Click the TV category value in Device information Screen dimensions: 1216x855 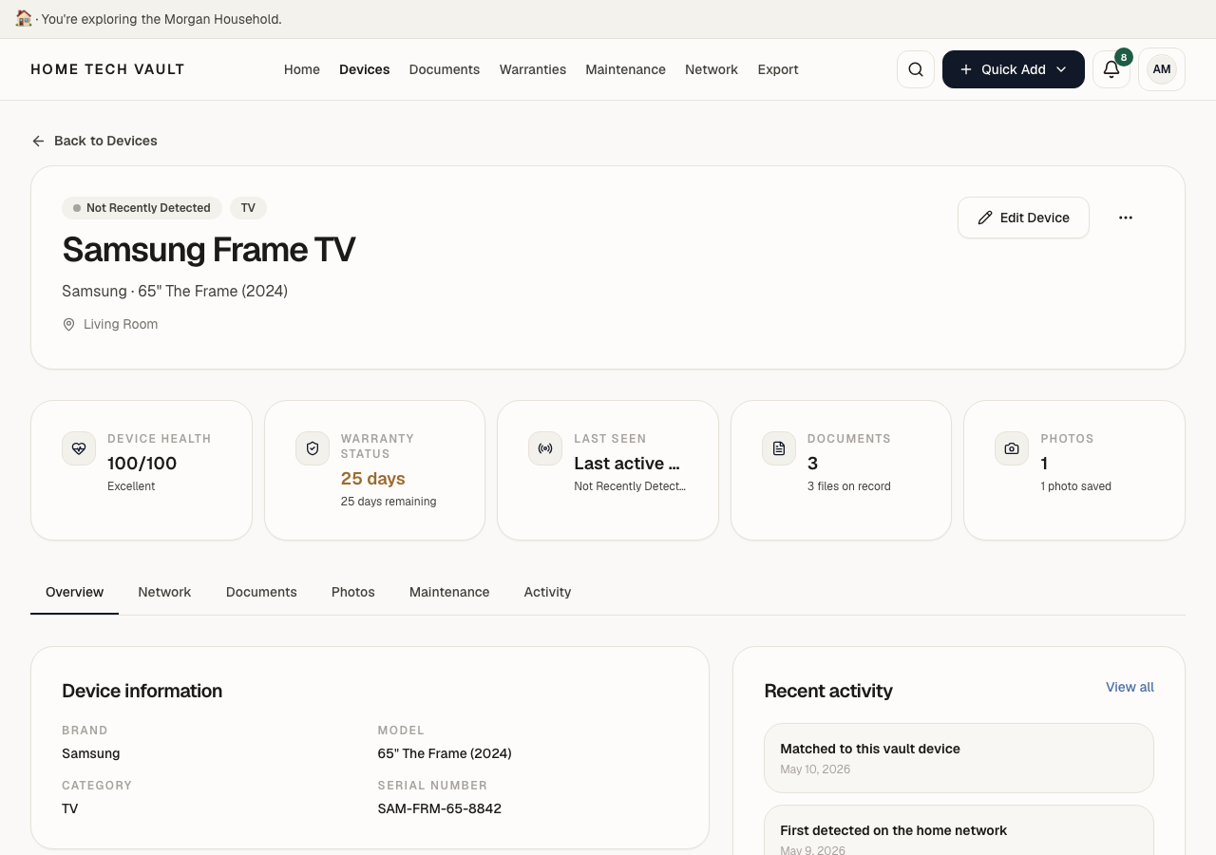pyautogui.click(x=70, y=808)
